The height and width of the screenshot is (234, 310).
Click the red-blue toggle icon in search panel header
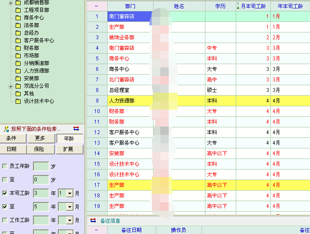click(x=76, y=129)
